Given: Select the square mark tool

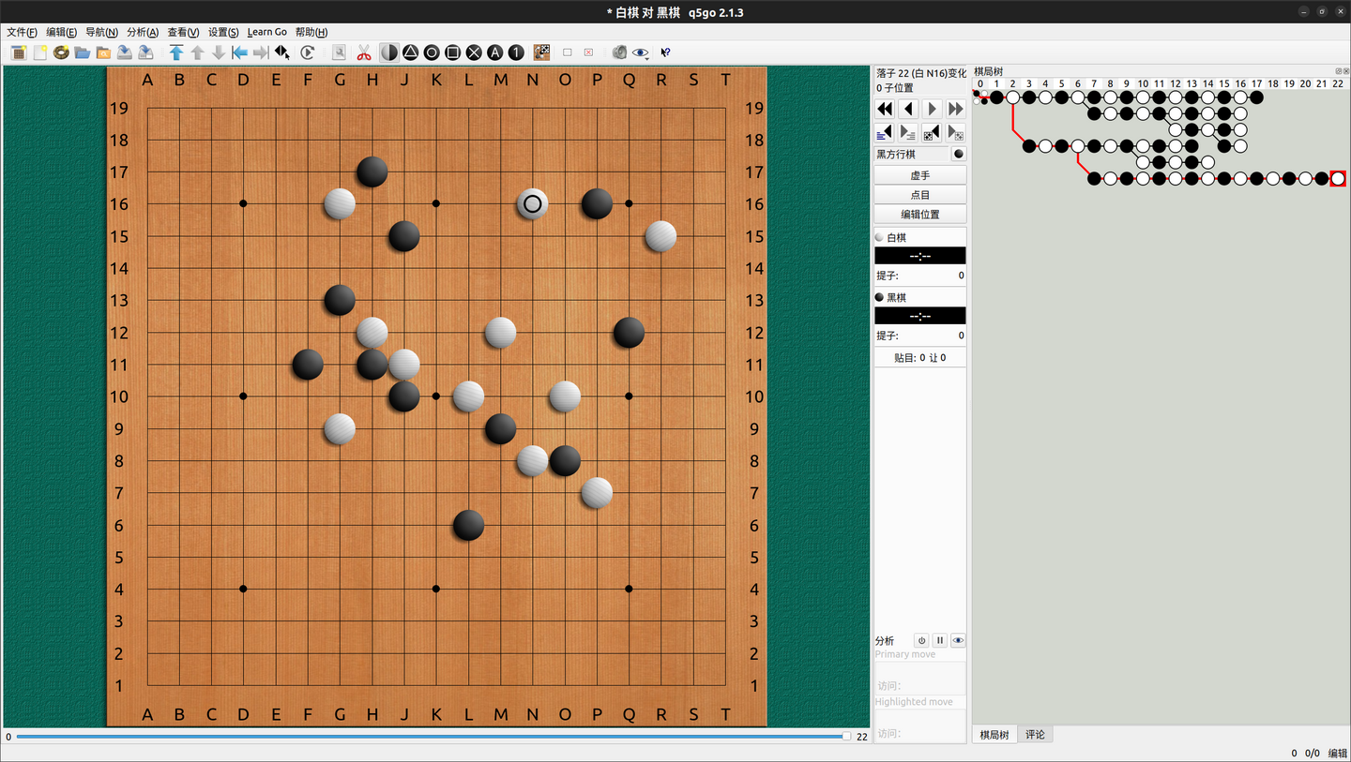Looking at the screenshot, I should pos(452,52).
